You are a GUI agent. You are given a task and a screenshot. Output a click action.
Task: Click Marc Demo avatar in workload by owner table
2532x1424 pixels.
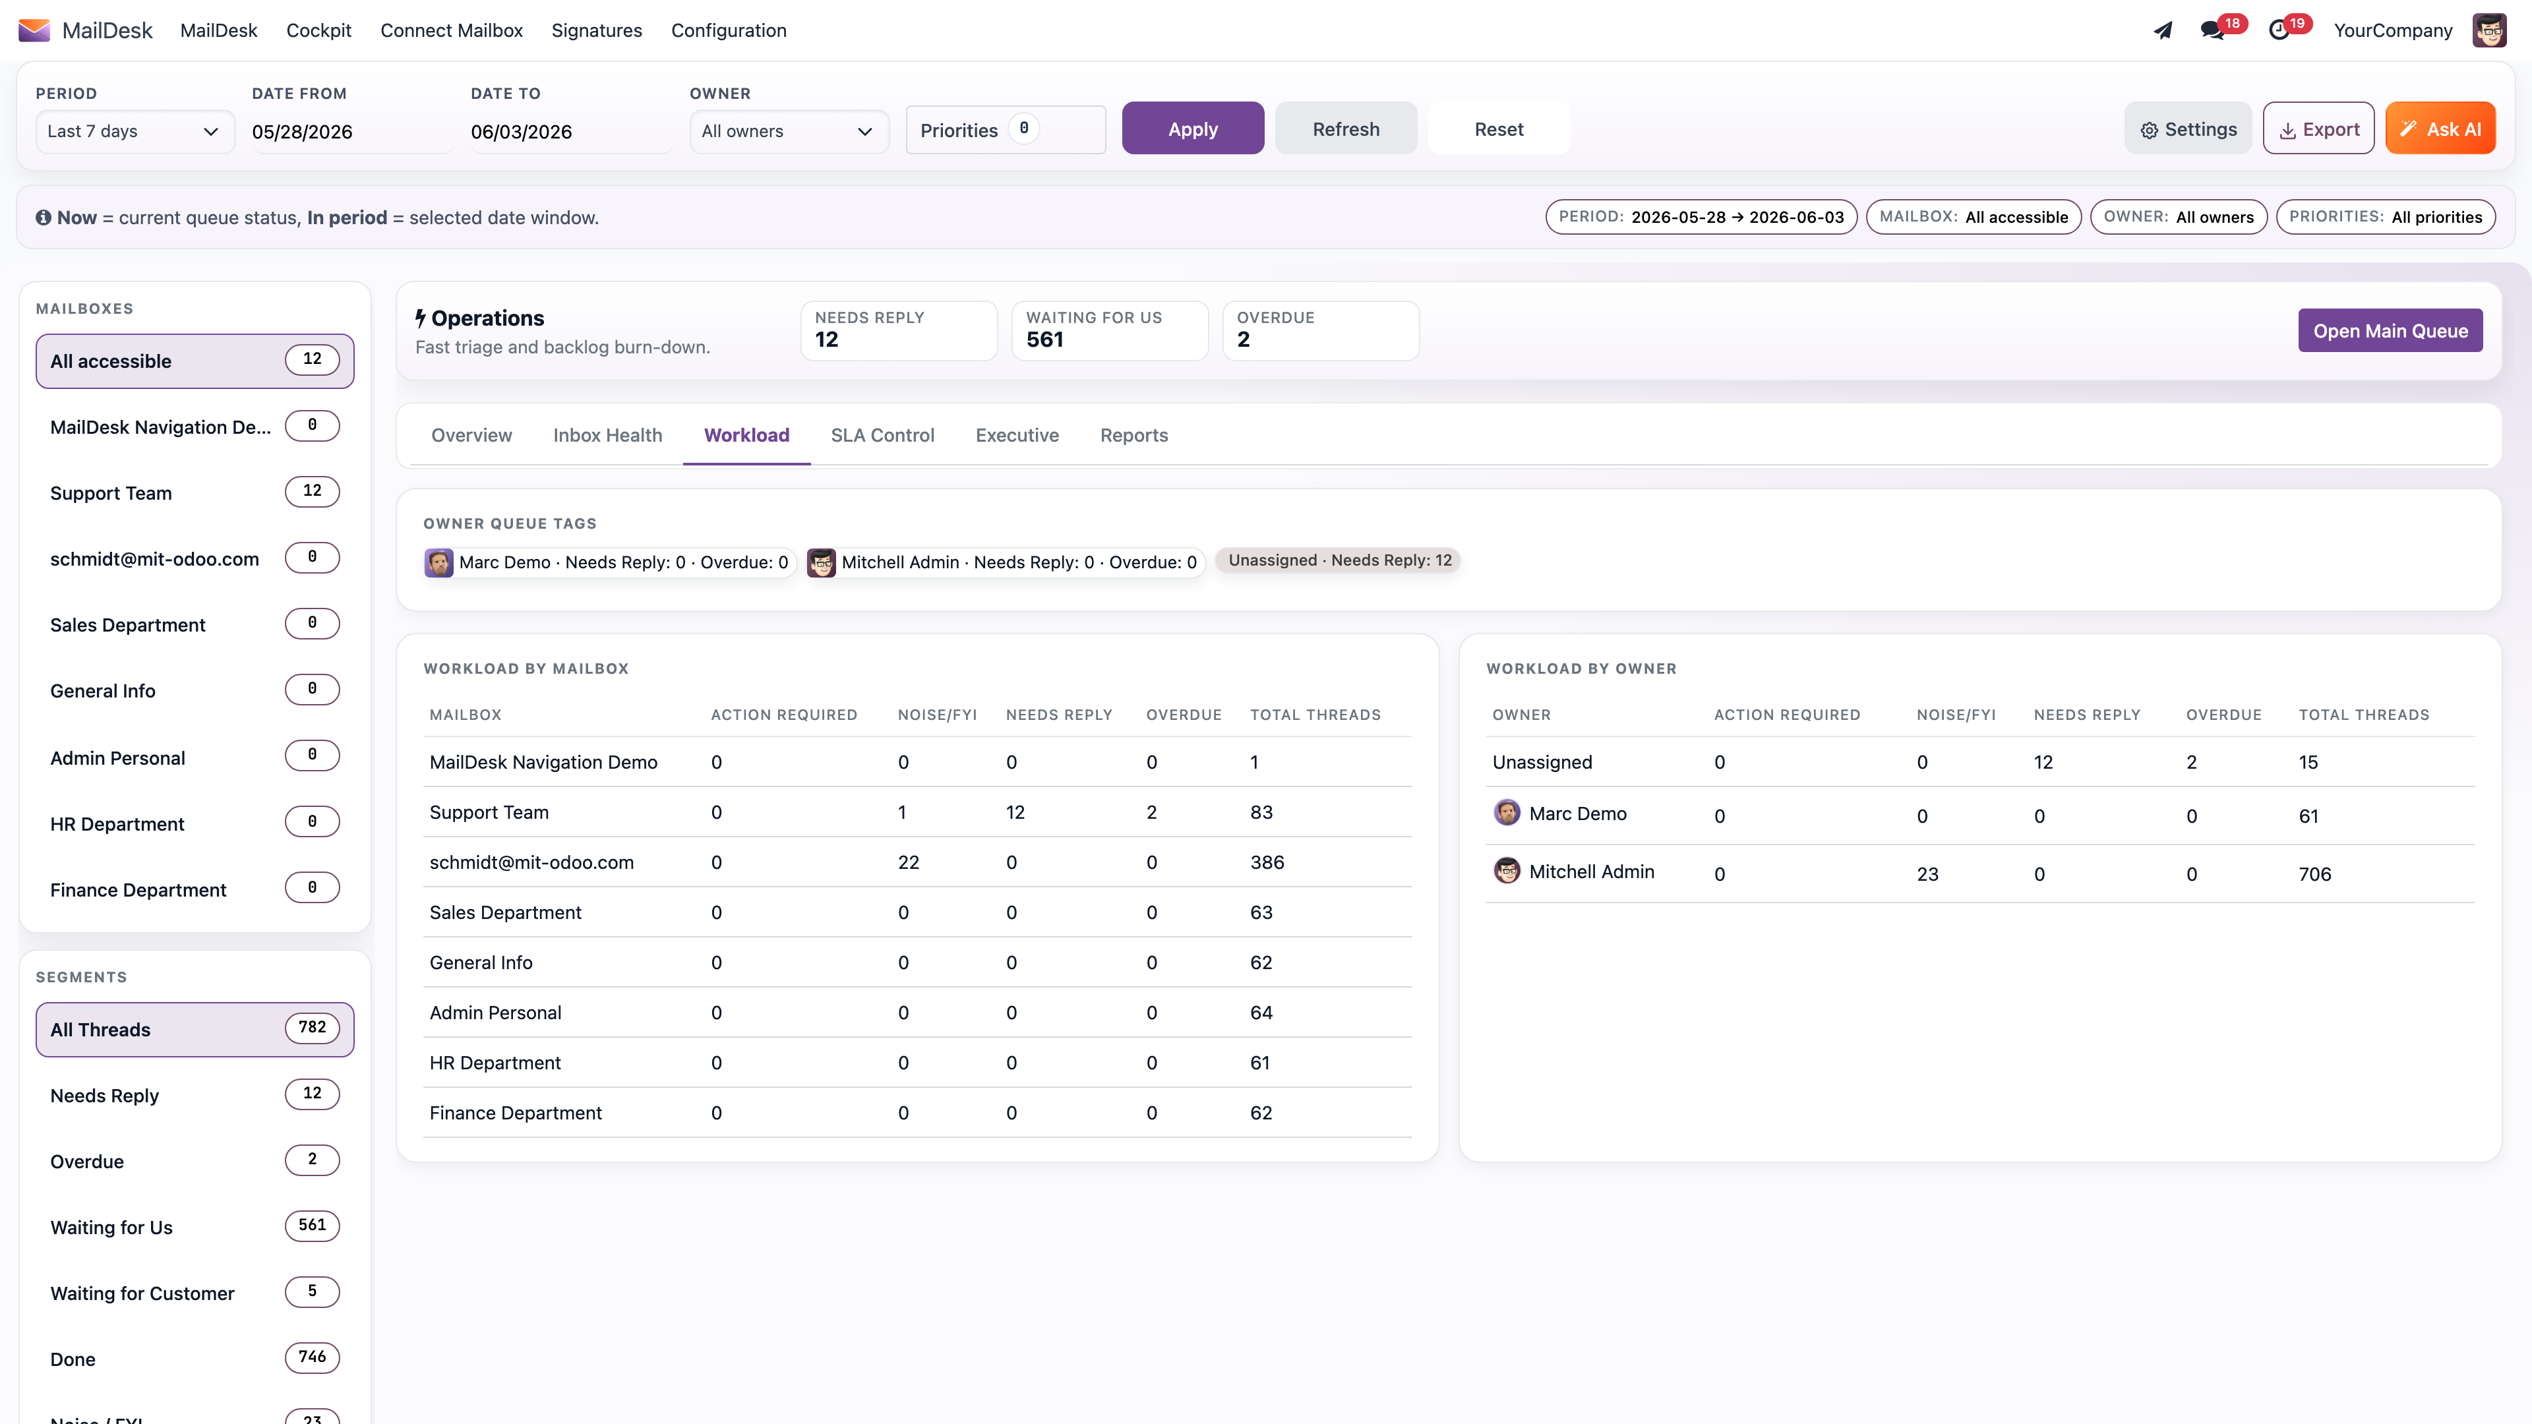coord(1507,813)
